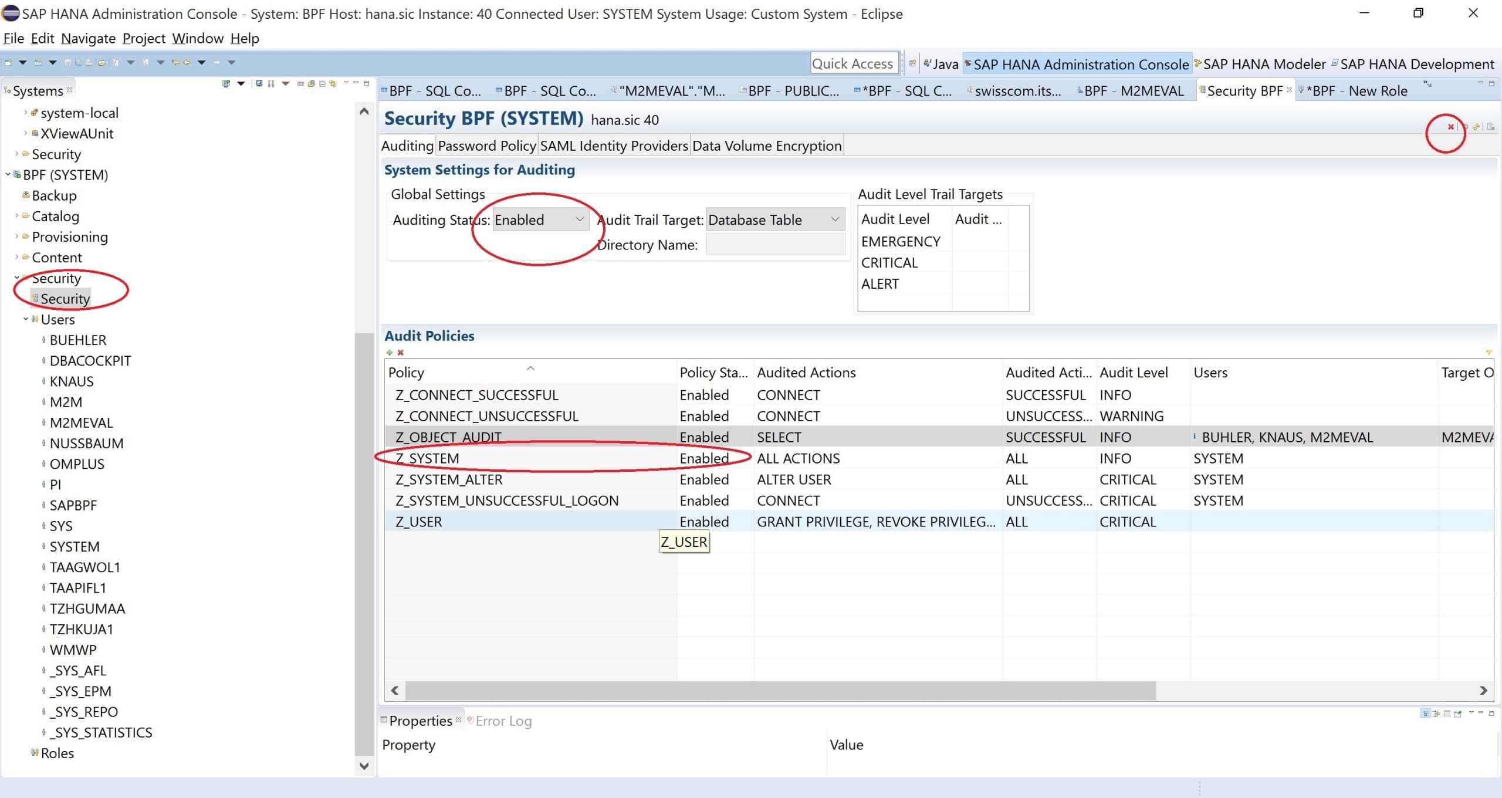Expand the Catalog folder
The height and width of the screenshot is (798, 1502).
(x=16, y=216)
